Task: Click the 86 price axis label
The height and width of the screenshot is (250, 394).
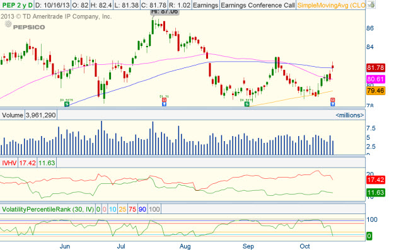Action: (370, 28)
